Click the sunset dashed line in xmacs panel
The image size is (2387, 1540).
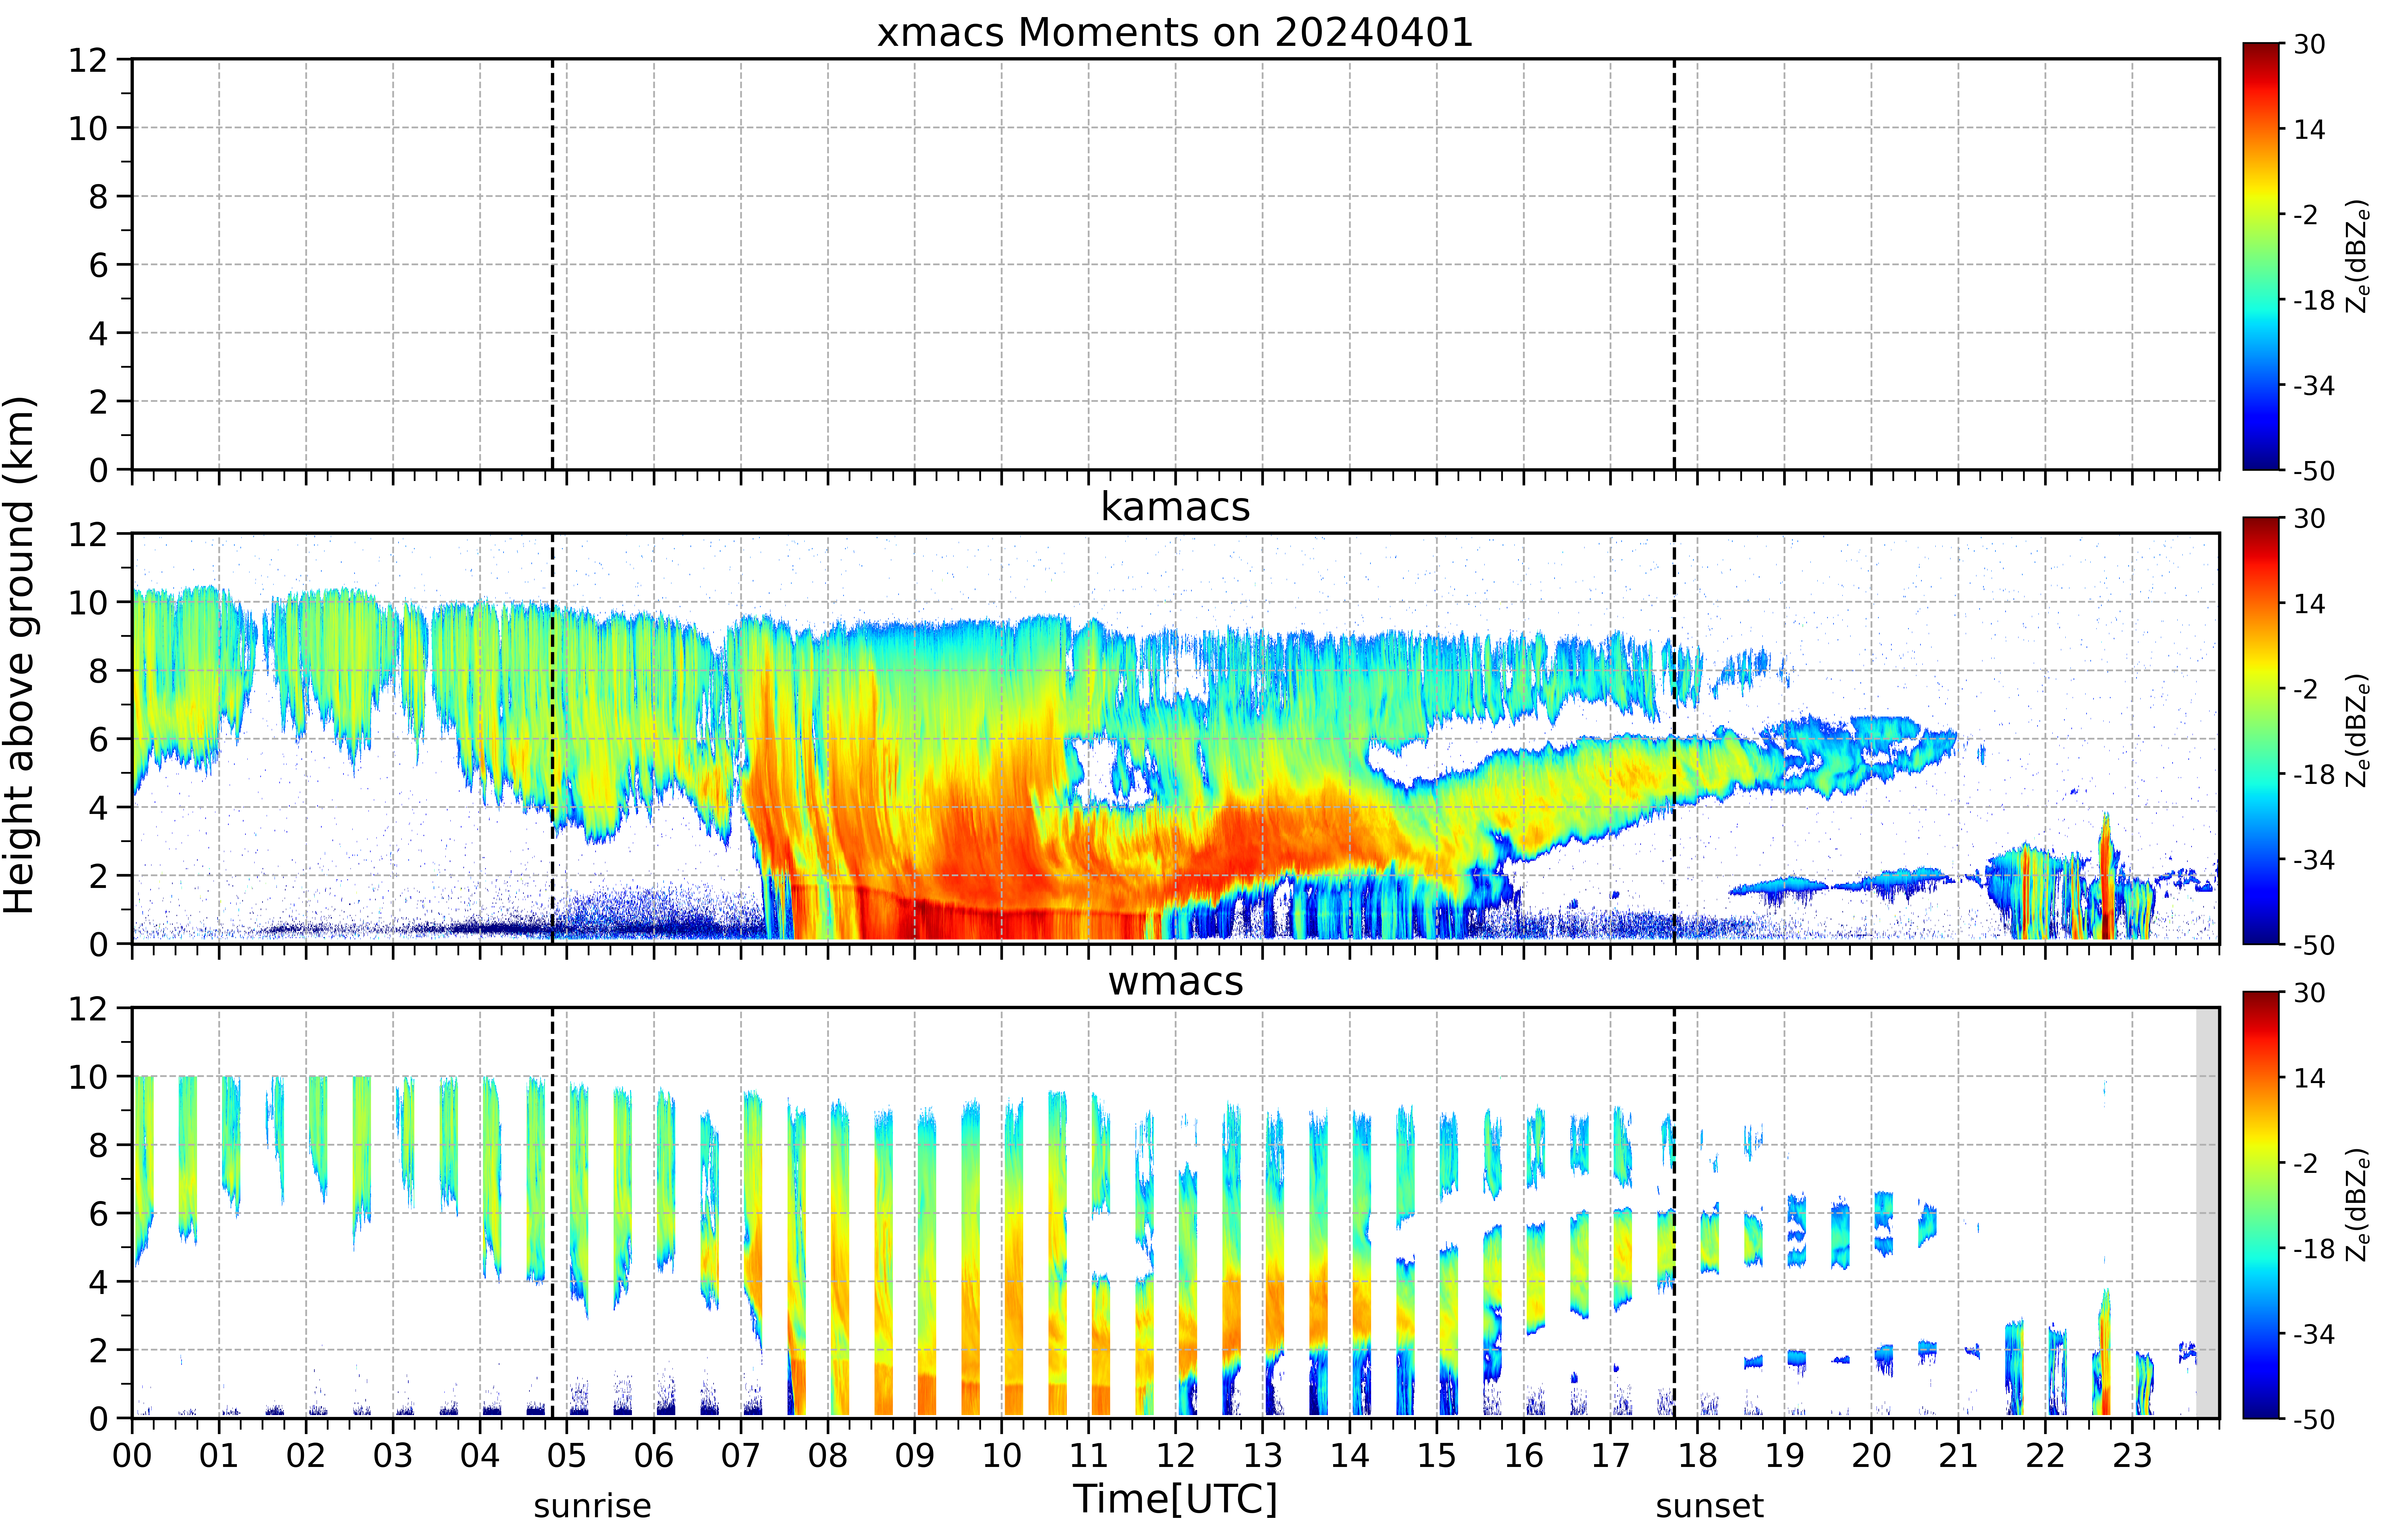pos(1674,264)
